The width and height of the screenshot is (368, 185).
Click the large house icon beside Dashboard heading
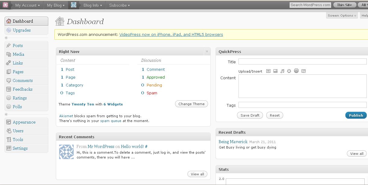pyautogui.click(x=60, y=21)
